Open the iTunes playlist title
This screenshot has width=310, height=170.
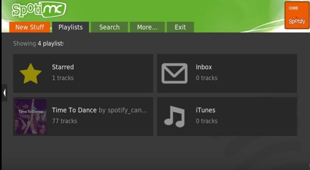(205, 110)
